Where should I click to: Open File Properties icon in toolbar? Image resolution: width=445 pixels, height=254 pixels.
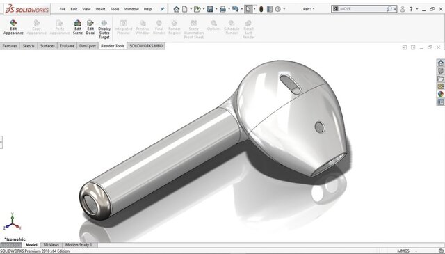pos(270,9)
